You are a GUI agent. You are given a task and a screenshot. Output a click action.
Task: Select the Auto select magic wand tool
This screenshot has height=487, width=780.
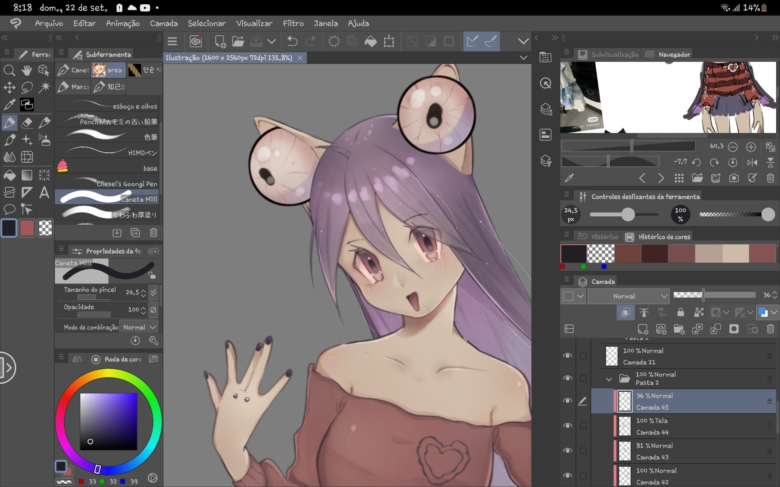[x=44, y=87]
